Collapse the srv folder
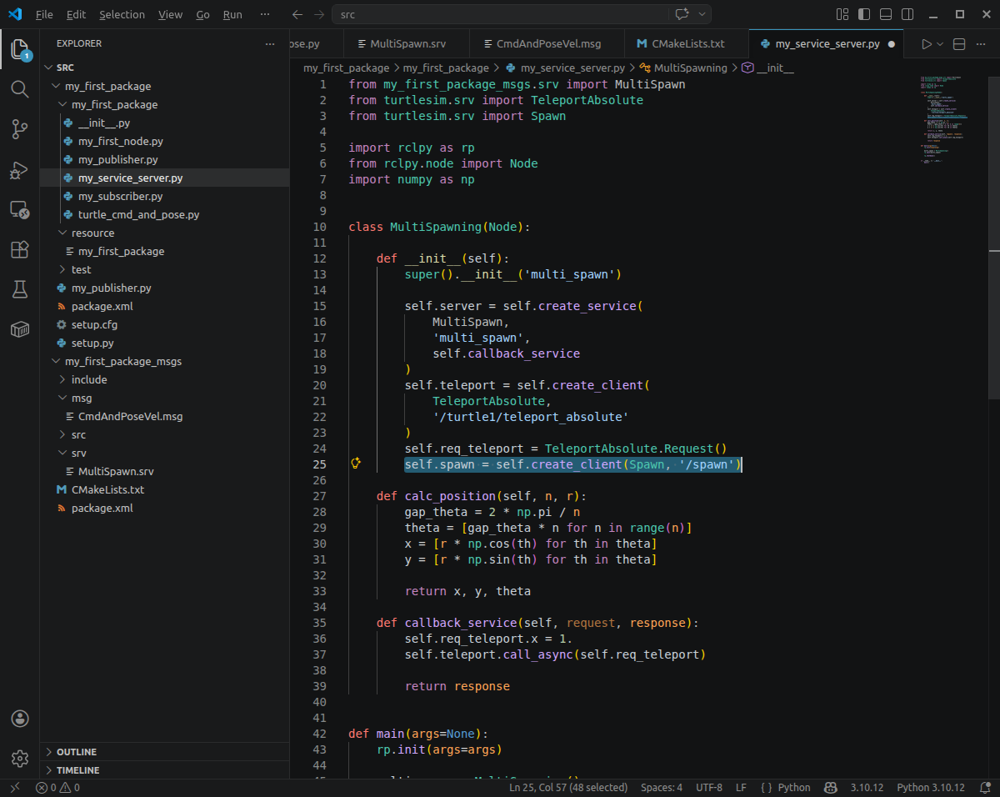 click(x=164, y=453)
